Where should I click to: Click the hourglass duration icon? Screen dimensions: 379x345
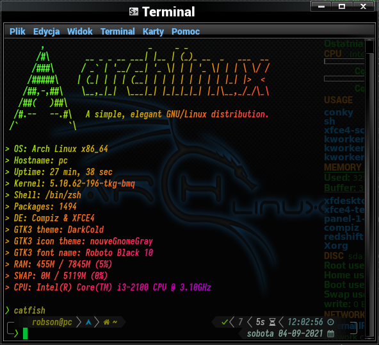(x=273, y=322)
